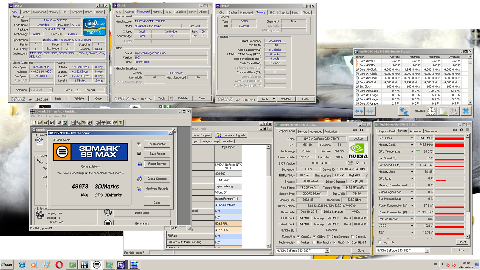This screenshot has width=480, height=270.
Task: Click yellow question mark help icon in 3DMark
Action: [121, 122]
